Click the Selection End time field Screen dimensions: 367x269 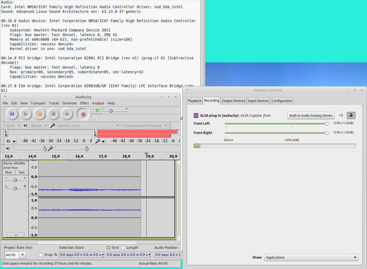click(x=128, y=255)
